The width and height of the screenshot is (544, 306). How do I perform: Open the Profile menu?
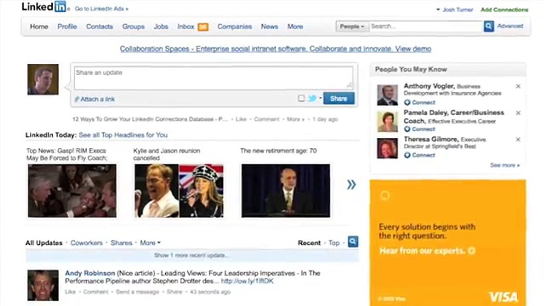pos(67,27)
